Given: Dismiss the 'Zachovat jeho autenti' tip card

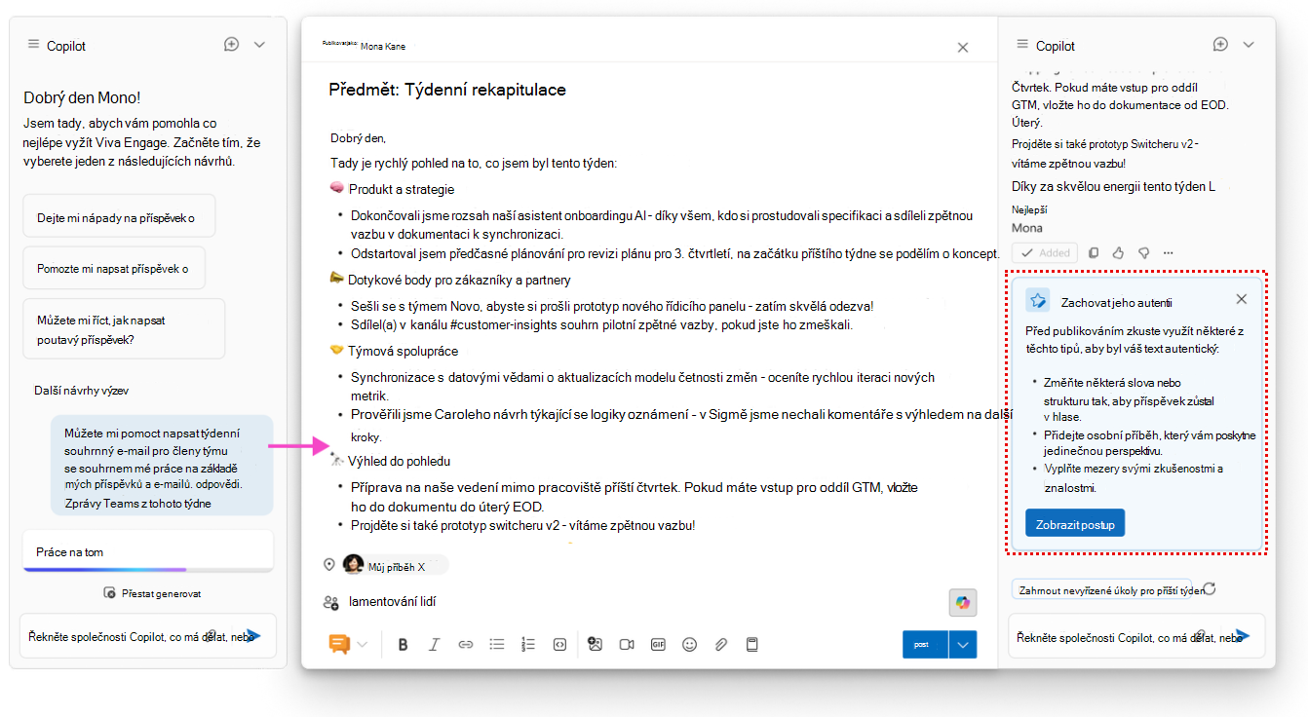Looking at the screenshot, I should pyautogui.click(x=1241, y=299).
